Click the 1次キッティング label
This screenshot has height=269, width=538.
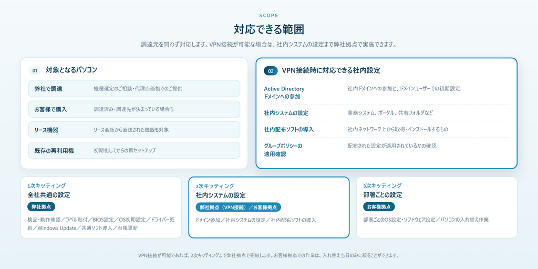click(x=47, y=185)
